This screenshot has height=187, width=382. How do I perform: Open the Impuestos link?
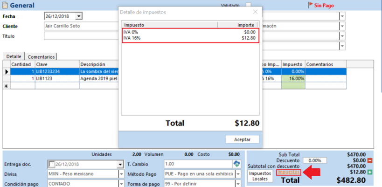click(x=289, y=172)
